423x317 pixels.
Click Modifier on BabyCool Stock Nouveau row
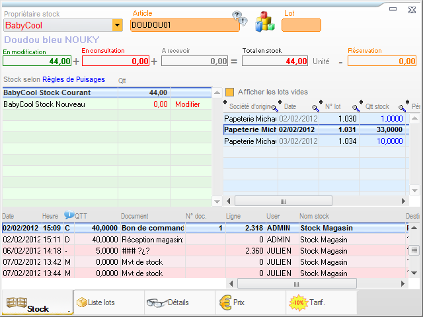point(187,104)
